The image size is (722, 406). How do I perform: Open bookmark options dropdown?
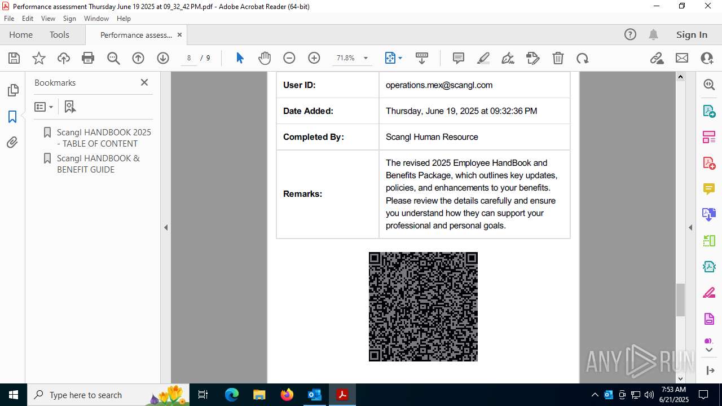(43, 107)
